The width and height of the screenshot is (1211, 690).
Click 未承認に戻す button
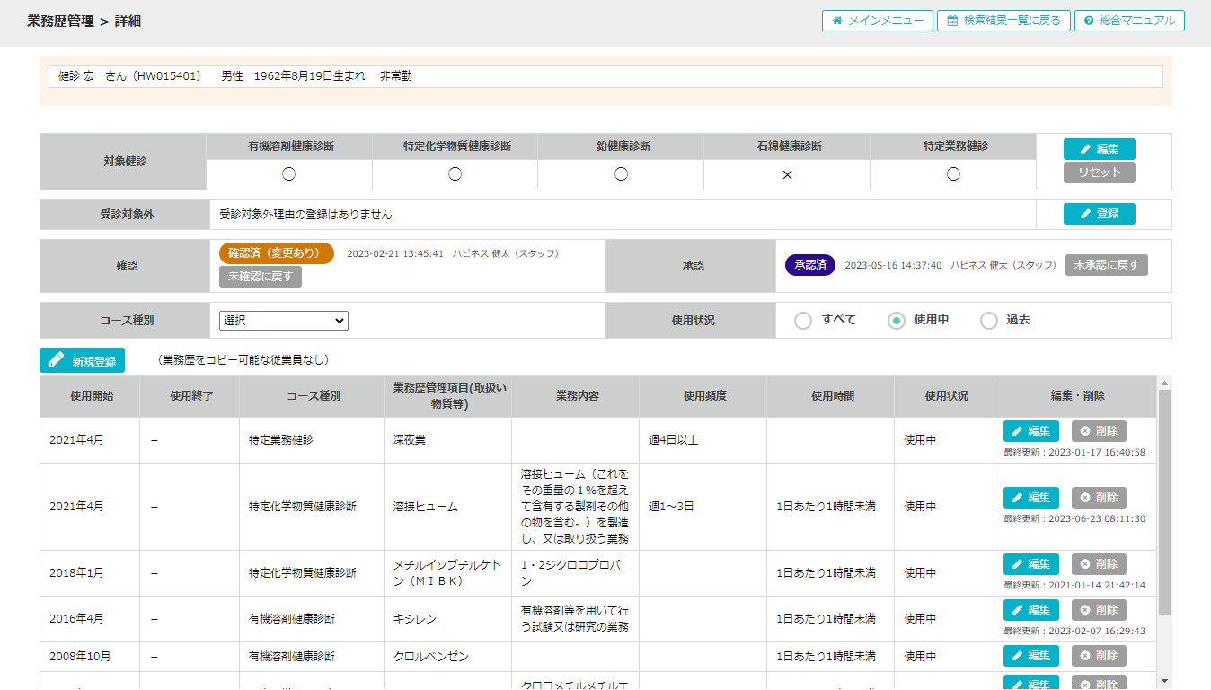point(1107,265)
